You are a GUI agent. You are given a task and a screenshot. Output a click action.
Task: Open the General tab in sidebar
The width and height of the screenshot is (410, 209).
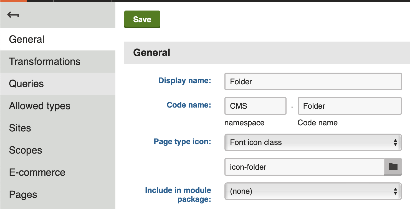click(x=58, y=39)
